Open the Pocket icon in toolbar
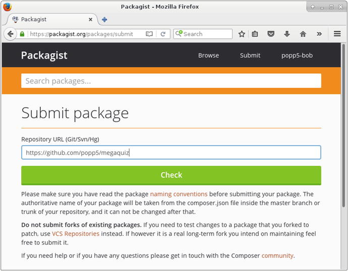The width and height of the screenshot is (348, 271). [x=271, y=34]
